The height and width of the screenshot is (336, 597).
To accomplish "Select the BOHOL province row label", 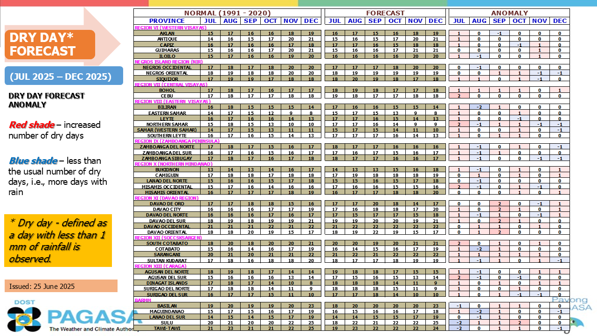I will click(x=167, y=90).
